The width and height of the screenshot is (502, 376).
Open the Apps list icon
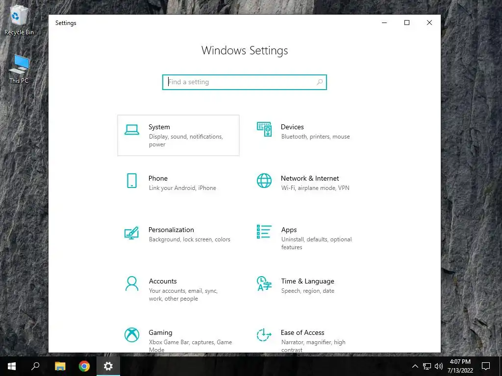(264, 232)
